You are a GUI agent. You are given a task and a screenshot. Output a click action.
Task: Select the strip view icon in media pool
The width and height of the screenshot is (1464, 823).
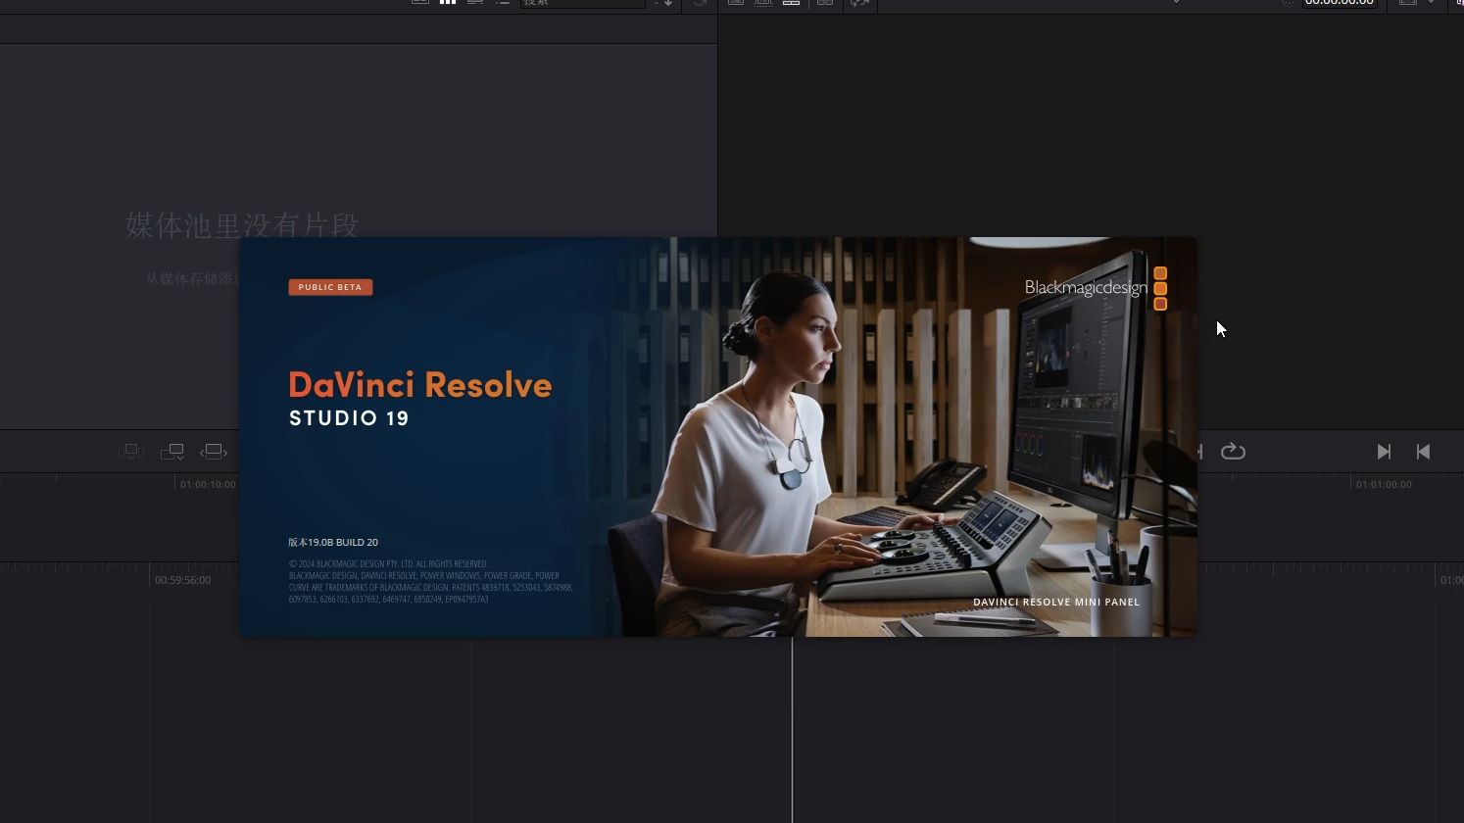tap(475, 3)
